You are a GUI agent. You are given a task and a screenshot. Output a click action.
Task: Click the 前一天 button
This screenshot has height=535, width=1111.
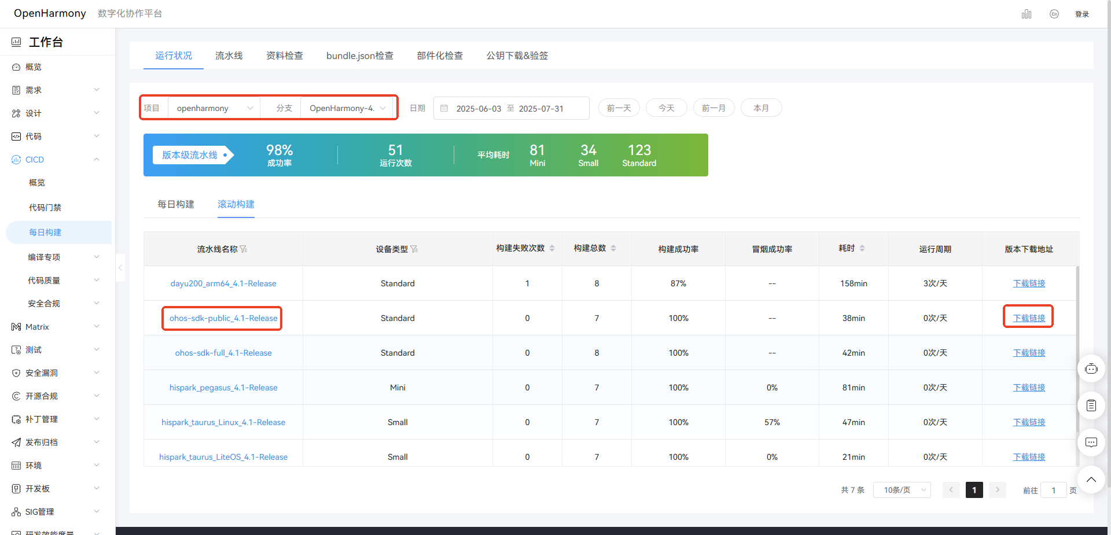tap(619, 108)
